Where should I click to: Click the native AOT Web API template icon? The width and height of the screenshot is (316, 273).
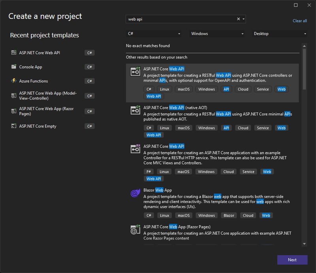pos(135,110)
